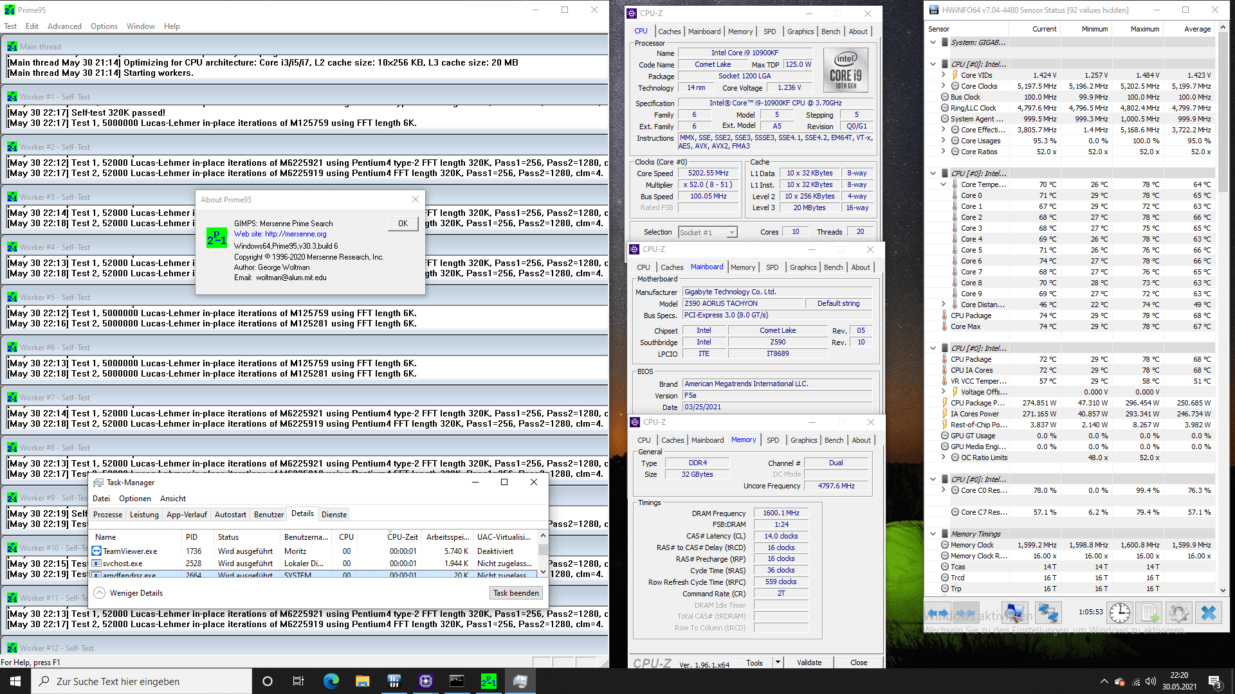Click Worker #6 Self-Test window icon
The width and height of the screenshot is (1235, 694).
[12, 347]
